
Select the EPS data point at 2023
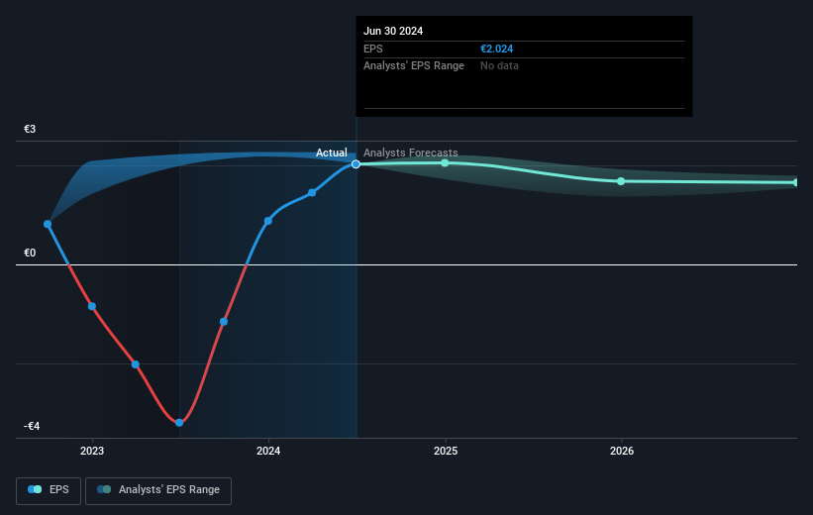pos(92,306)
